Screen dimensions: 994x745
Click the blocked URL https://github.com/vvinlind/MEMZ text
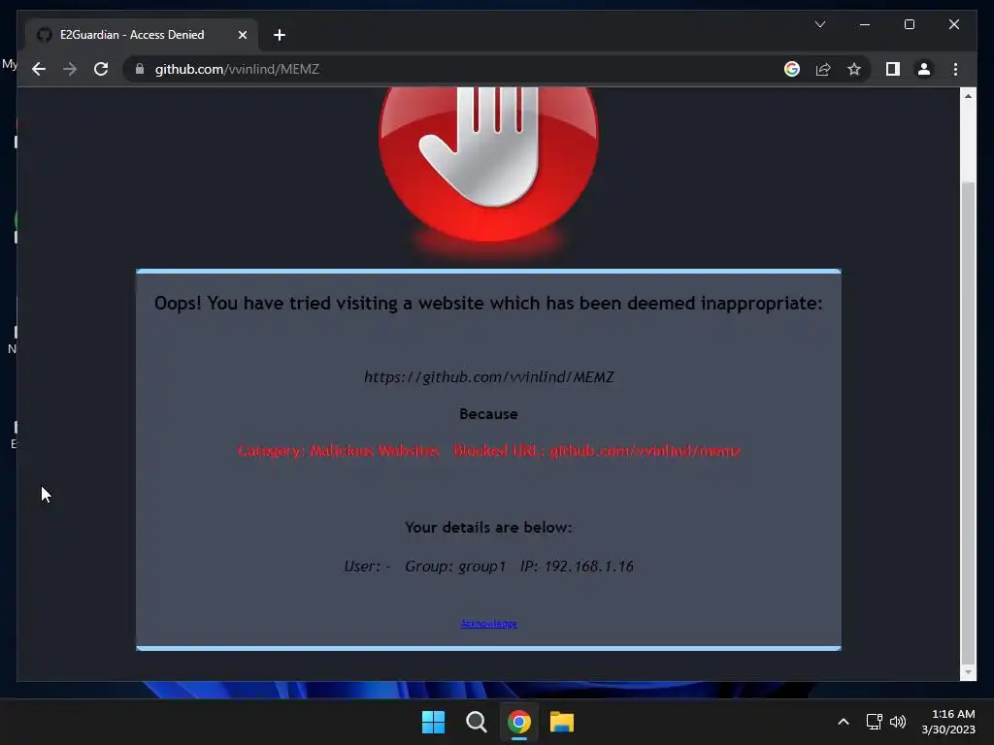489,377
